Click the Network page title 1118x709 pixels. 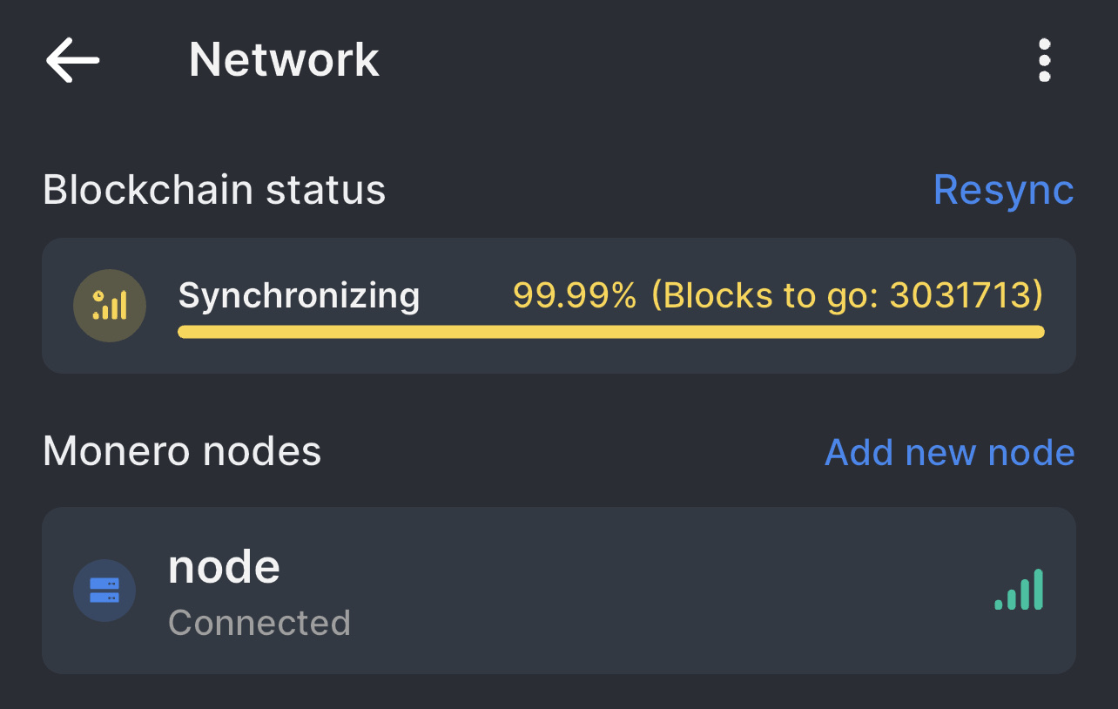284,60
